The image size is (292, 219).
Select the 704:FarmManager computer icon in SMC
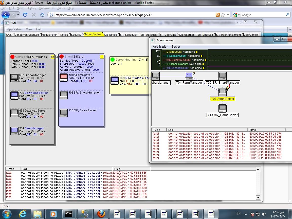coord(14,131)
